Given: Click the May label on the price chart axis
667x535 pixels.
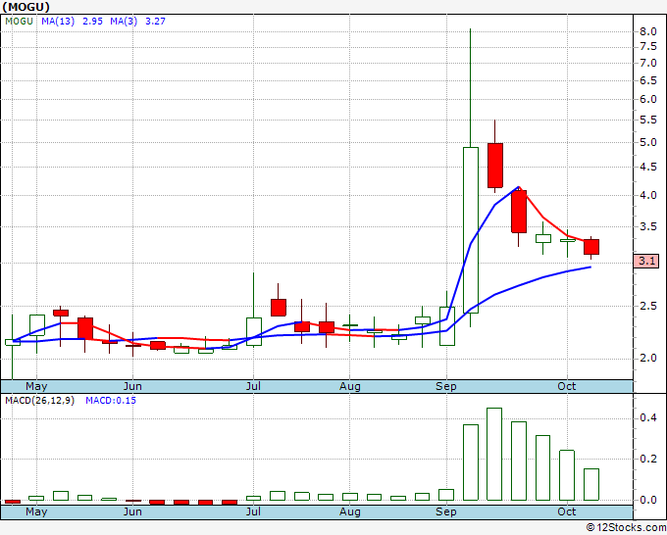Looking at the screenshot, I should click(x=35, y=386).
